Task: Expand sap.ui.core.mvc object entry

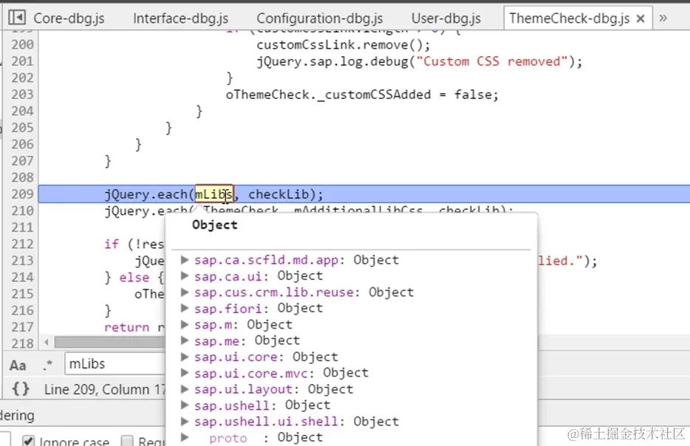Action: click(x=185, y=373)
